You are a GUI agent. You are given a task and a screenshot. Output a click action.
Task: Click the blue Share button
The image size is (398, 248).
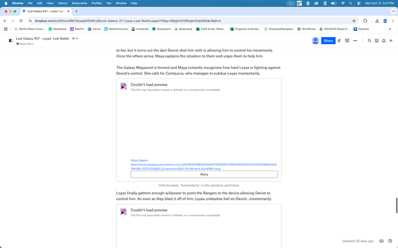pyautogui.click(x=328, y=41)
